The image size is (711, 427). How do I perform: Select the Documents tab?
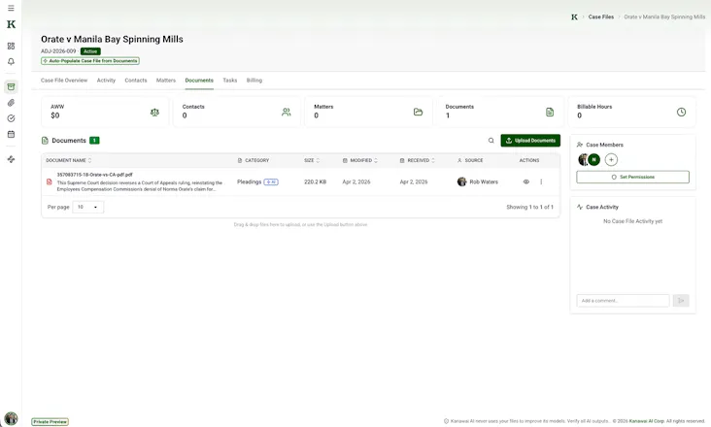199,81
